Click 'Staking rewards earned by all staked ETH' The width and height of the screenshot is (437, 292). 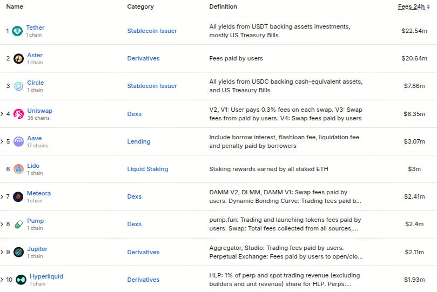point(268,169)
